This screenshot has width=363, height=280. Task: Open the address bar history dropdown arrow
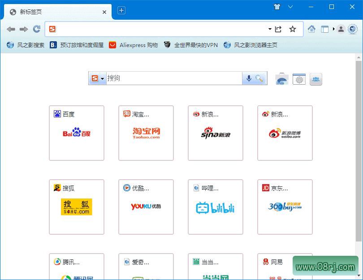tap(270, 29)
